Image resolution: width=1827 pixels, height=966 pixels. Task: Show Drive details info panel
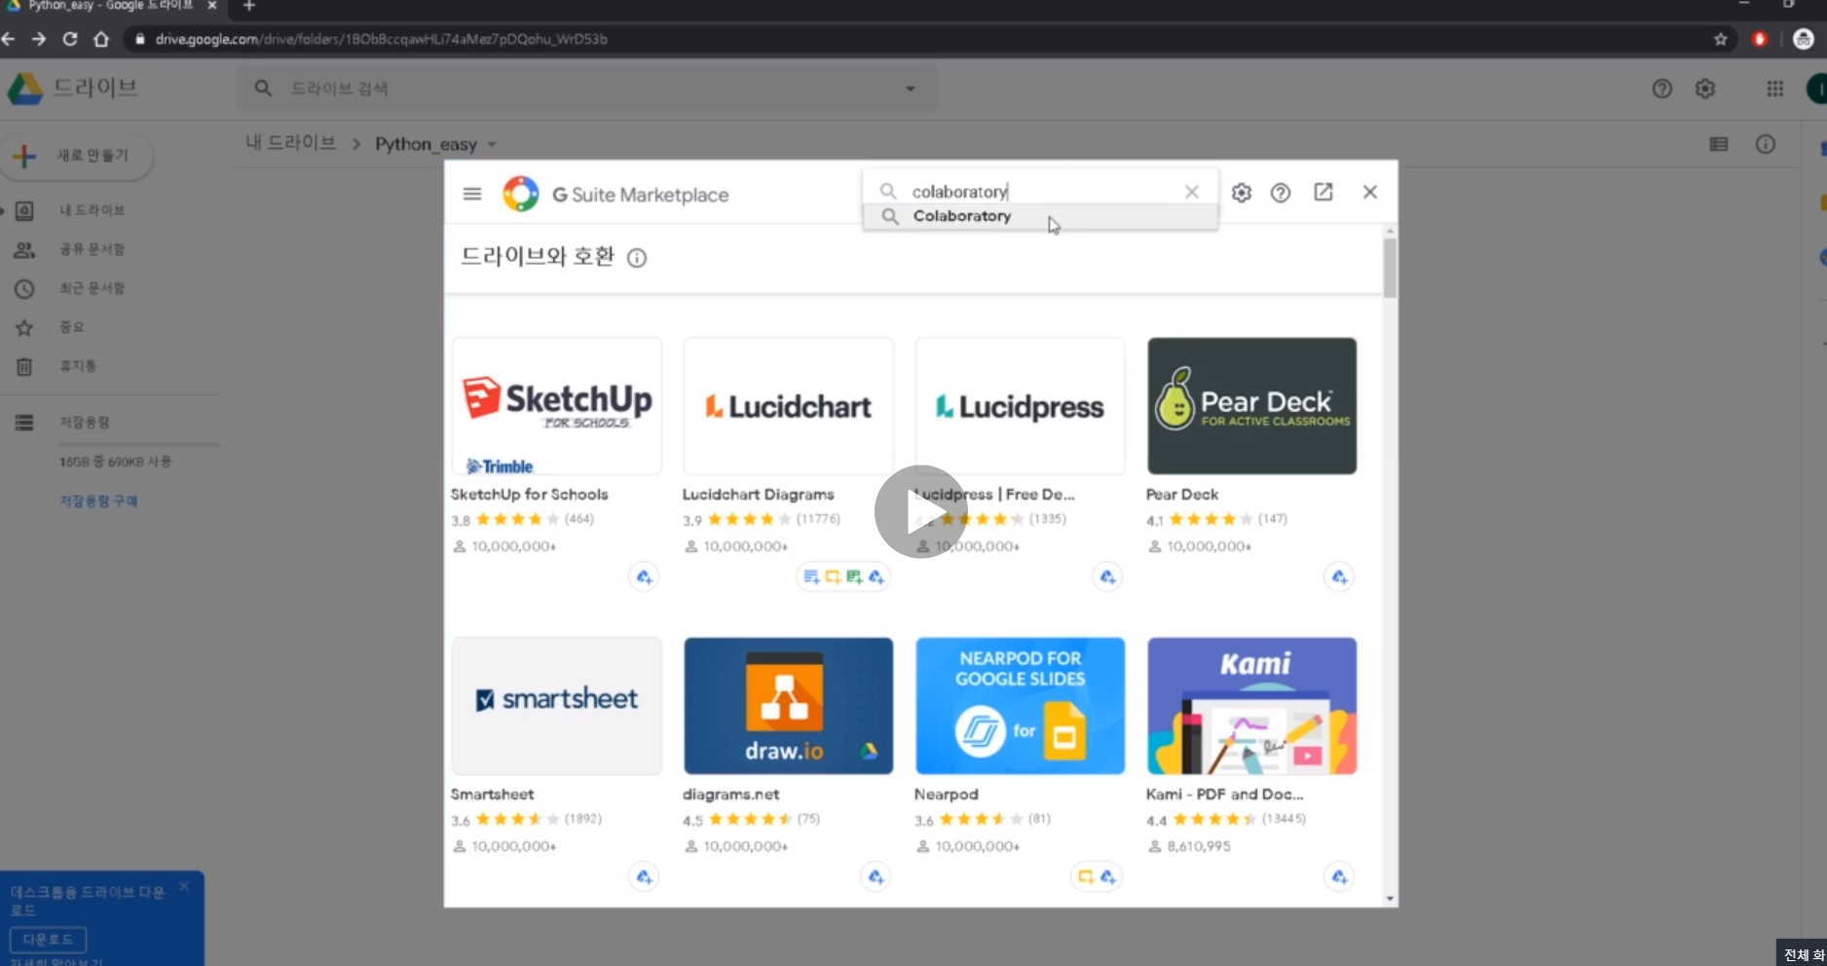(x=1766, y=144)
